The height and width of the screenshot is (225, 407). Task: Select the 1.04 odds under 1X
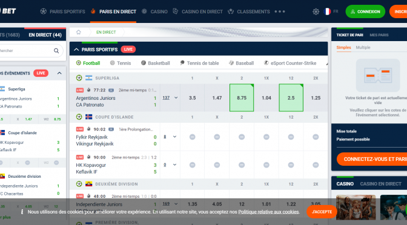tap(266, 98)
